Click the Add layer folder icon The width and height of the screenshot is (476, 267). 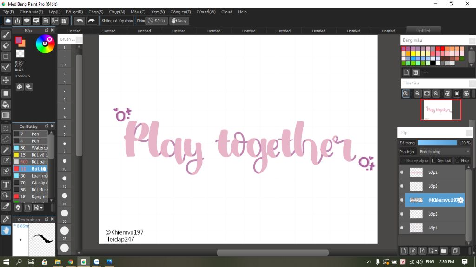point(443,251)
